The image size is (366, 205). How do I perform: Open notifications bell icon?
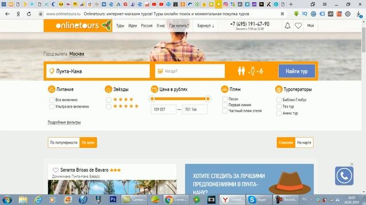288,26
